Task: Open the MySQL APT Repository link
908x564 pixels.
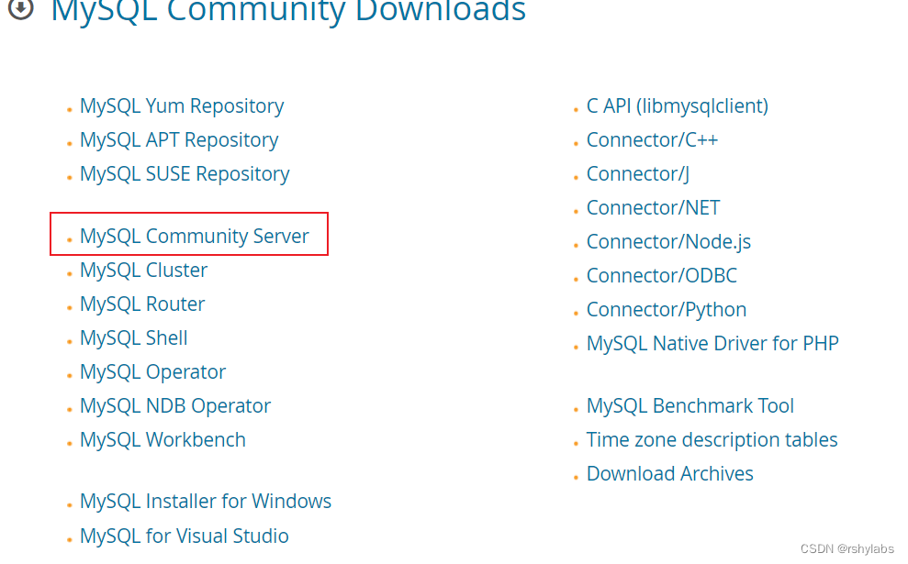Action: (179, 140)
